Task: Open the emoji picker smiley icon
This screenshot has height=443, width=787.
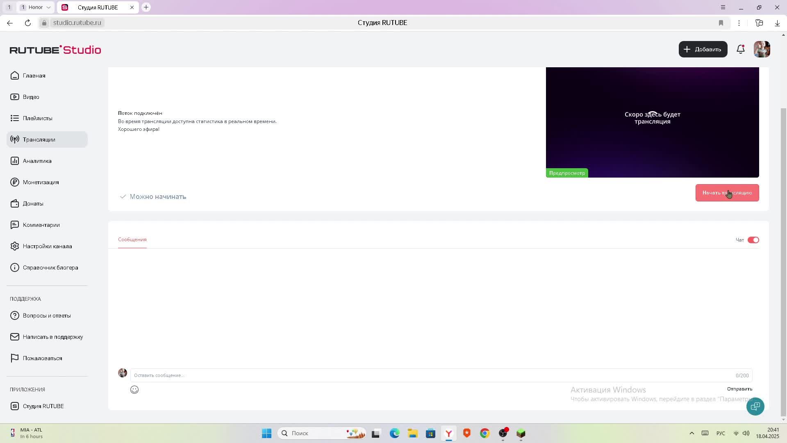Action: click(x=134, y=390)
